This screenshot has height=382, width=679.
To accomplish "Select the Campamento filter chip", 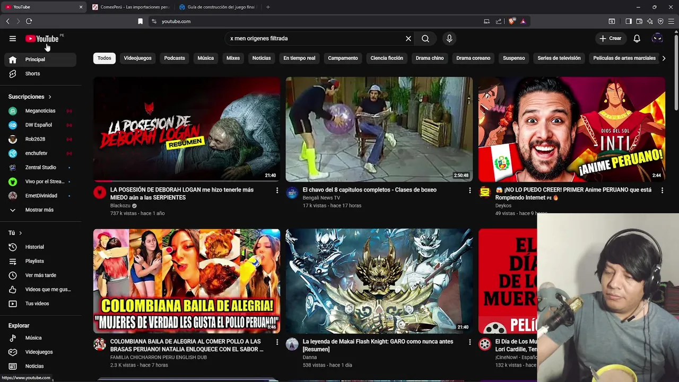I will [343, 58].
